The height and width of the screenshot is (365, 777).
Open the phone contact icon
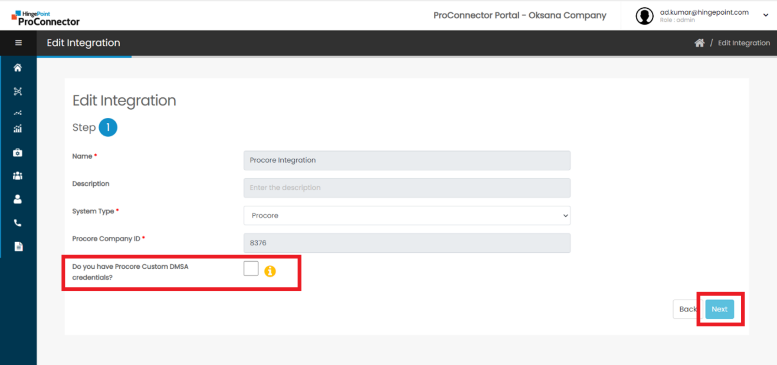click(18, 223)
